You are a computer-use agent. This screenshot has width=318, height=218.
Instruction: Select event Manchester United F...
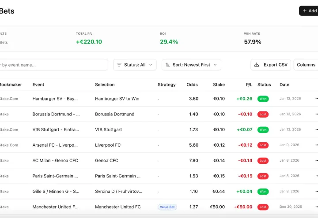[x=55, y=207]
